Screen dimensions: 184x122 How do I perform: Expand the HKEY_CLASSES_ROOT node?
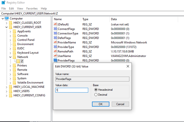pos(6,23)
